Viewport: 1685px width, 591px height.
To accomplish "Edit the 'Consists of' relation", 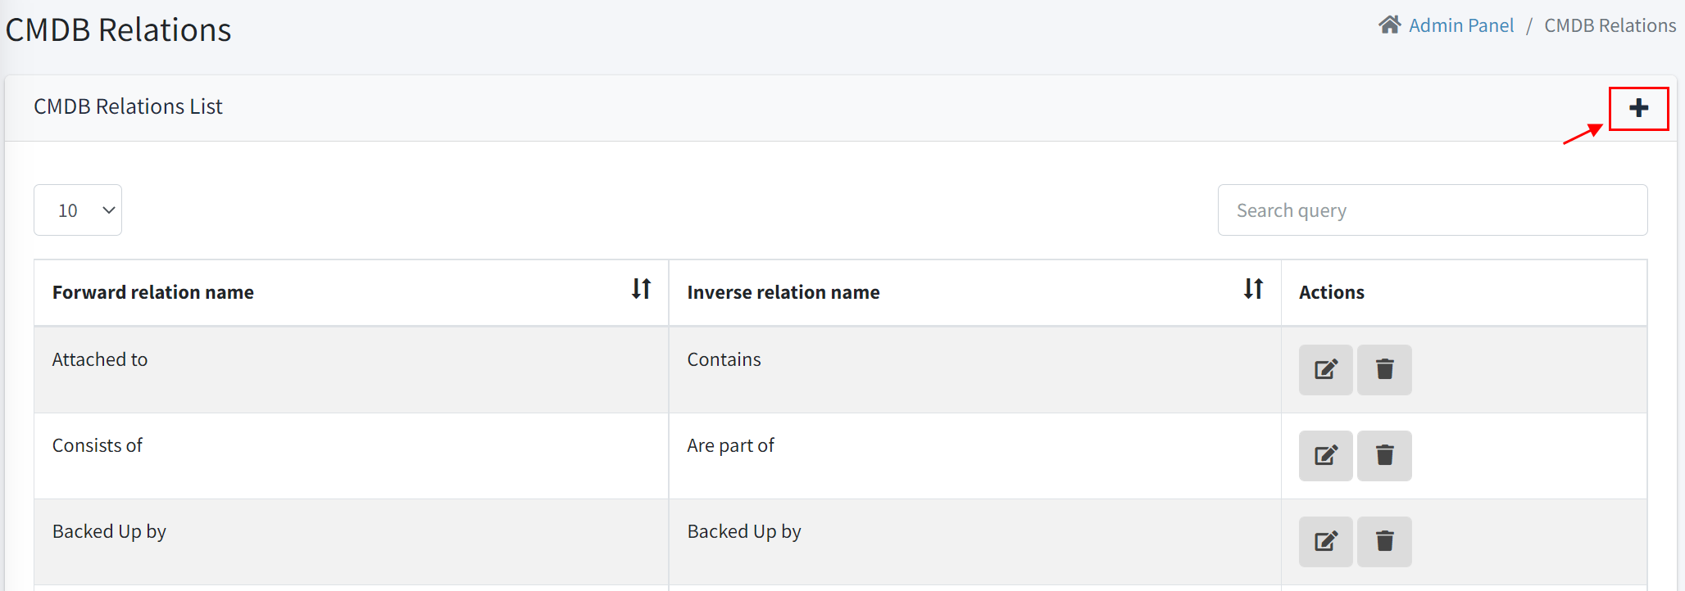I will click(1325, 456).
